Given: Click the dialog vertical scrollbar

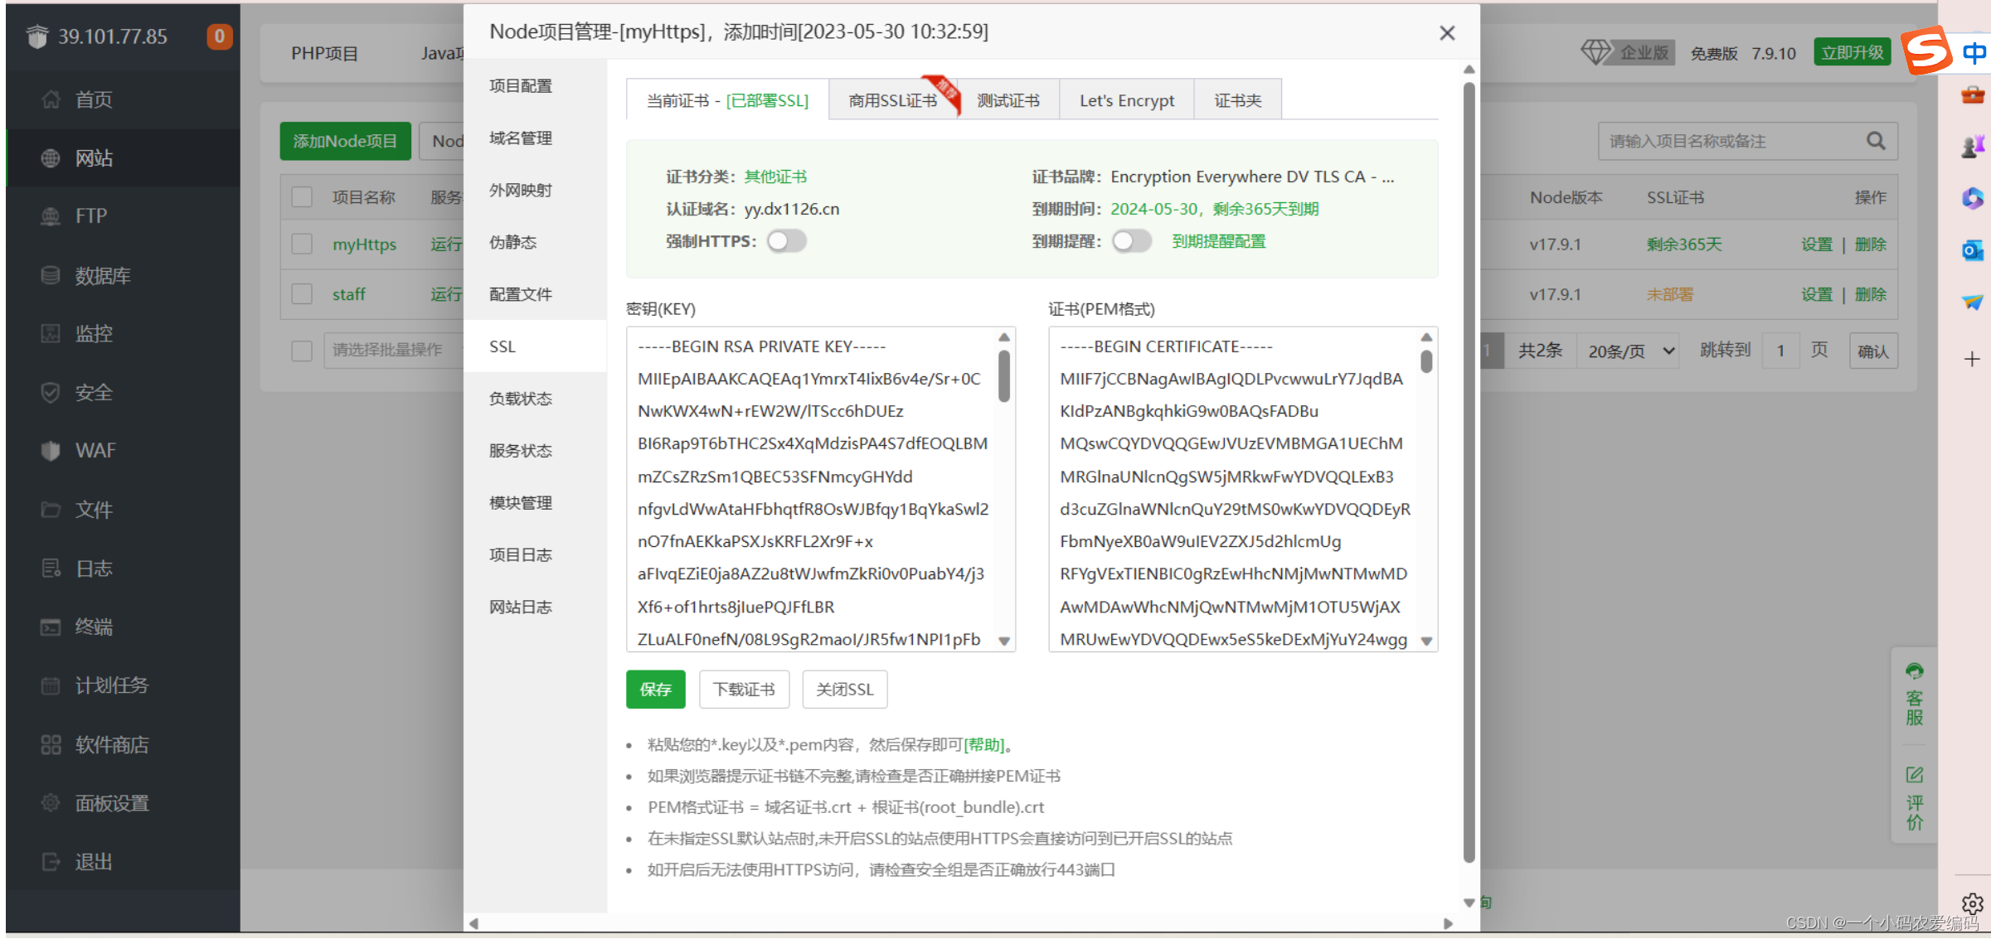Looking at the screenshot, I should (1469, 472).
